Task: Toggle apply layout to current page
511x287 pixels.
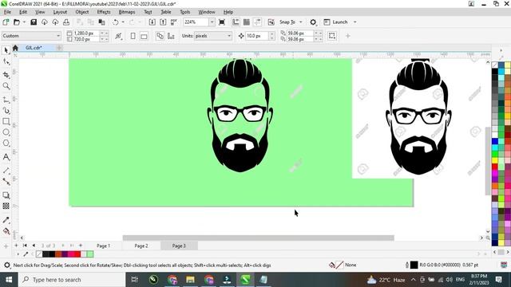Action: (x=171, y=36)
